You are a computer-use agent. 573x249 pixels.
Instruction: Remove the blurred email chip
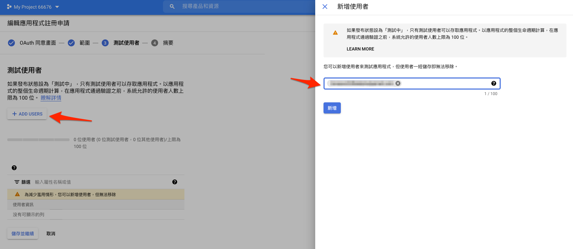398,83
